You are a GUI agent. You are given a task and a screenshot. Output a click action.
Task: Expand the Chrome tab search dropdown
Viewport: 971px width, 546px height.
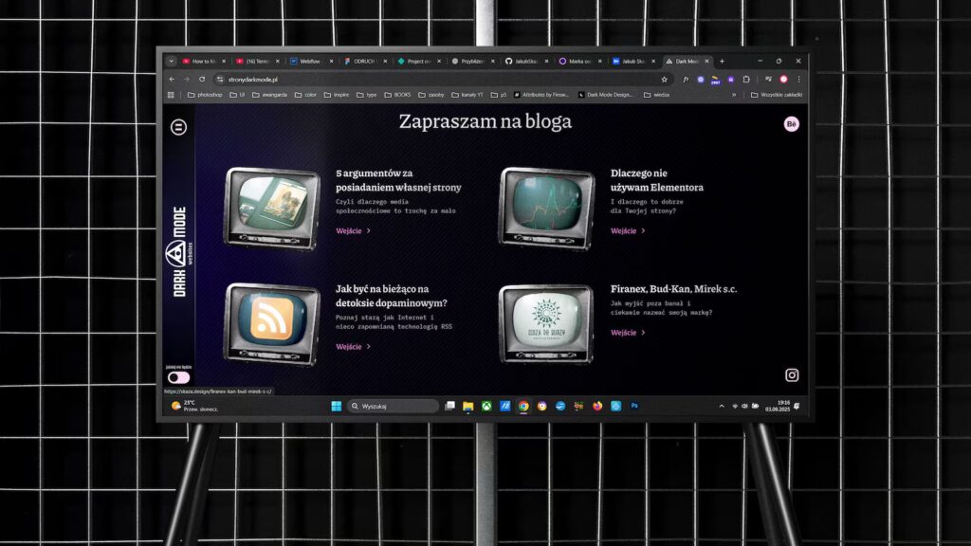click(x=171, y=61)
